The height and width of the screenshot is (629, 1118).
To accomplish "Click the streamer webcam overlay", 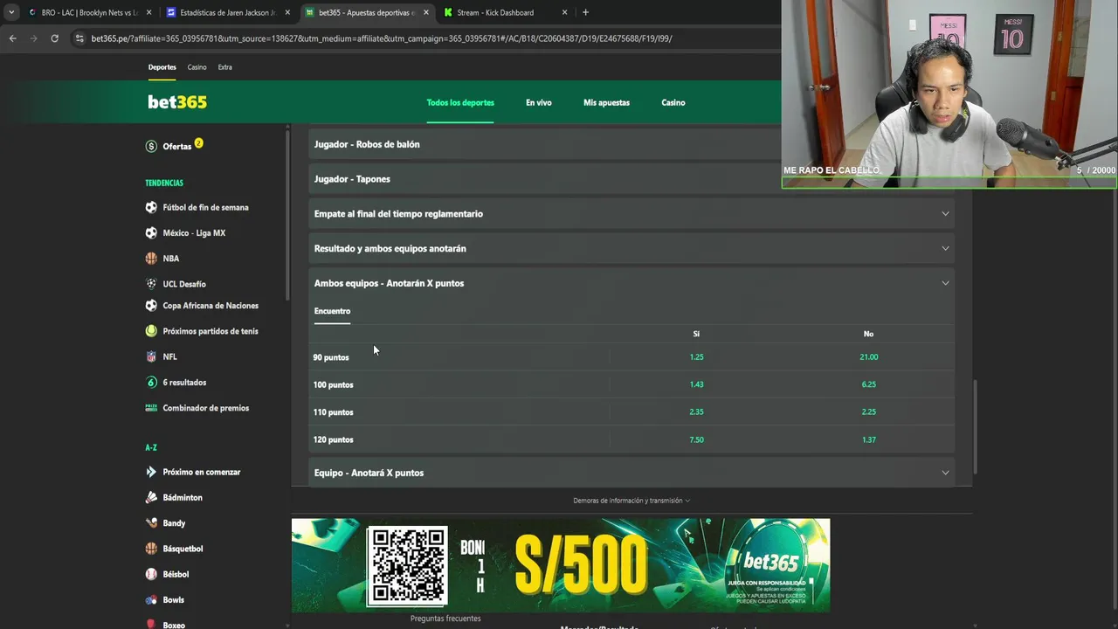I will 949,94.
